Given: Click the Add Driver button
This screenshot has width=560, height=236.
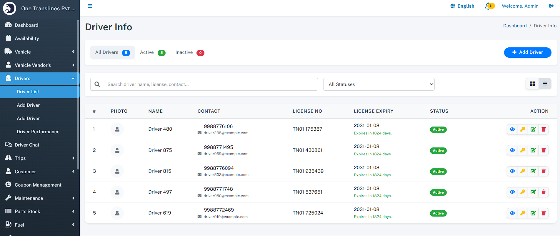Looking at the screenshot, I should (x=527, y=52).
